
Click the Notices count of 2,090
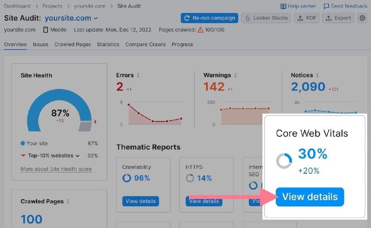pos(308,87)
